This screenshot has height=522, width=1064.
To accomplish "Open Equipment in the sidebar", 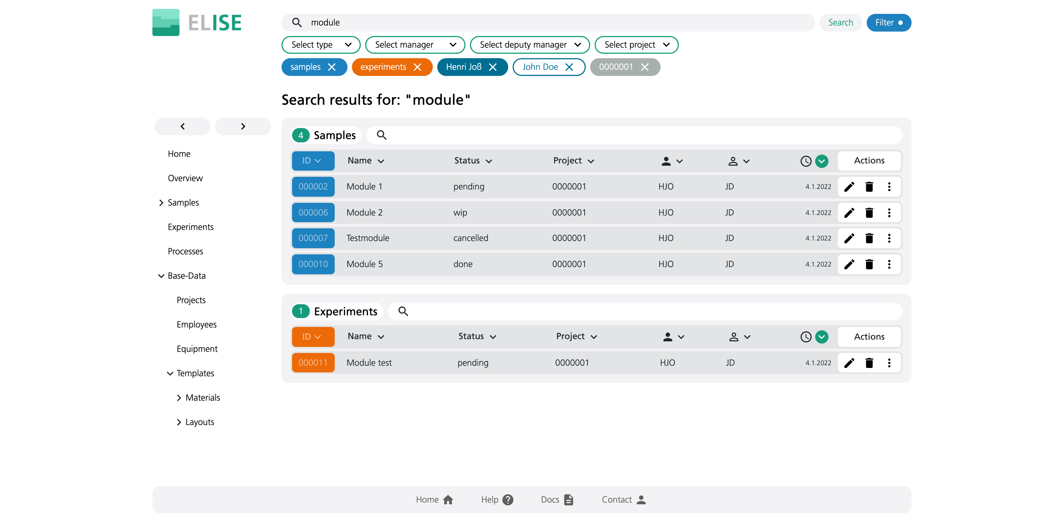I will pyautogui.click(x=197, y=349).
